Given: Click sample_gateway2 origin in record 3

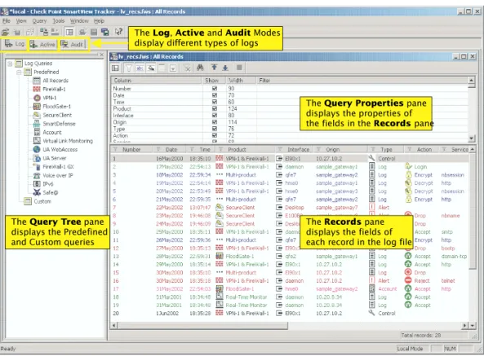Looking at the screenshot, I should click(x=336, y=174).
